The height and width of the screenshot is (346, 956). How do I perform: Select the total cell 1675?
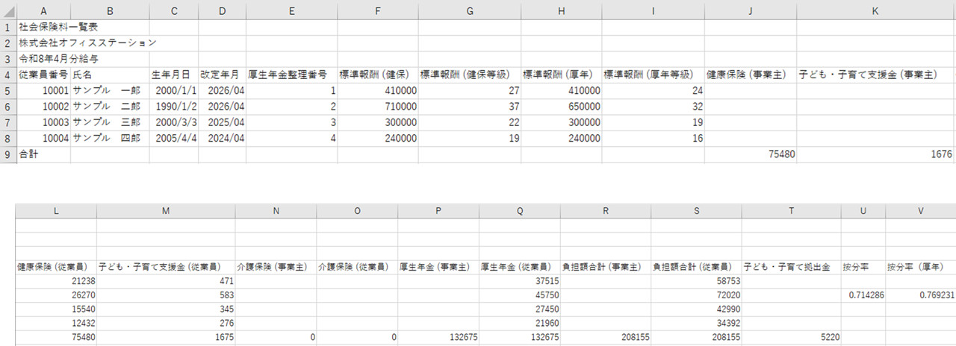[166, 338]
